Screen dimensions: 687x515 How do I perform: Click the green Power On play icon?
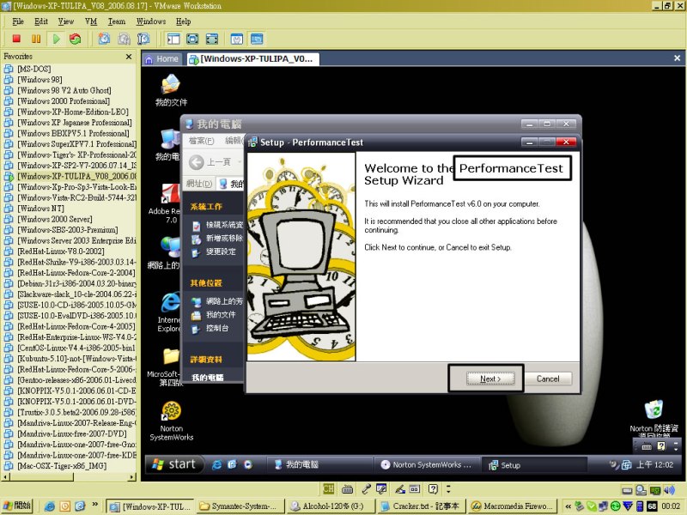56,39
